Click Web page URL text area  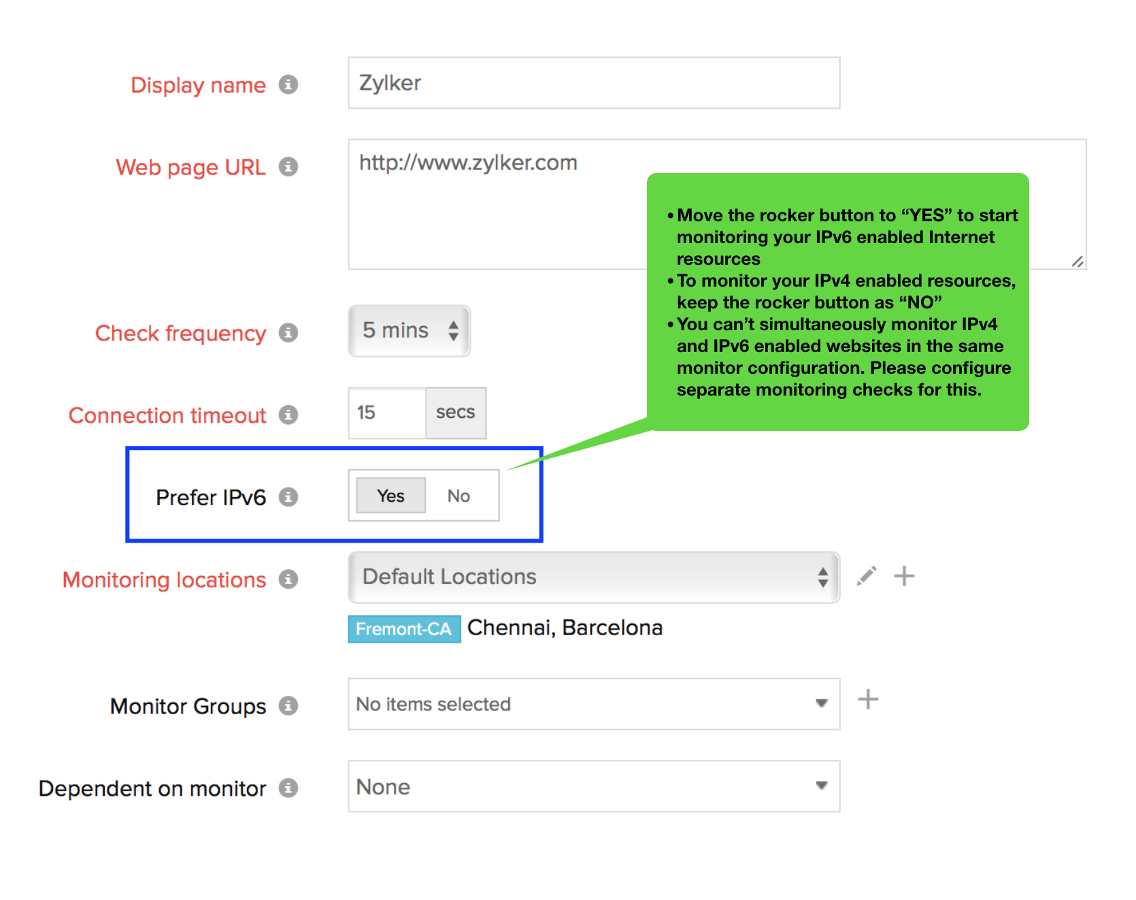(x=717, y=204)
